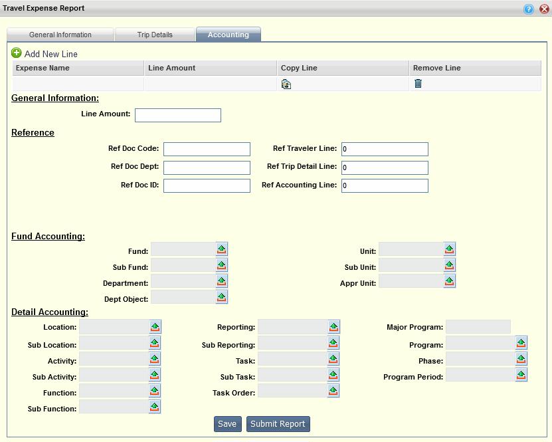This screenshot has width=552, height=442.
Task: Click the Reference section heading
Action: pyautogui.click(x=33, y=132)
